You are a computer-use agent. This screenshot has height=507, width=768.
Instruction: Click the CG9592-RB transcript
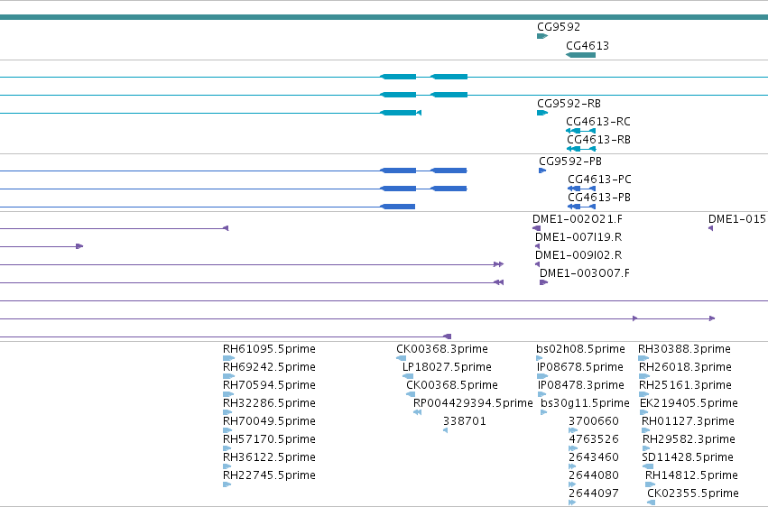[x=542, y=113]
